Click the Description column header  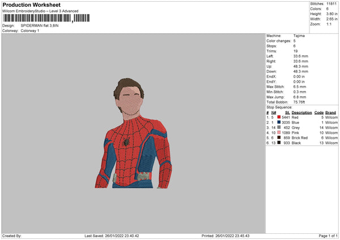(301, 112)
